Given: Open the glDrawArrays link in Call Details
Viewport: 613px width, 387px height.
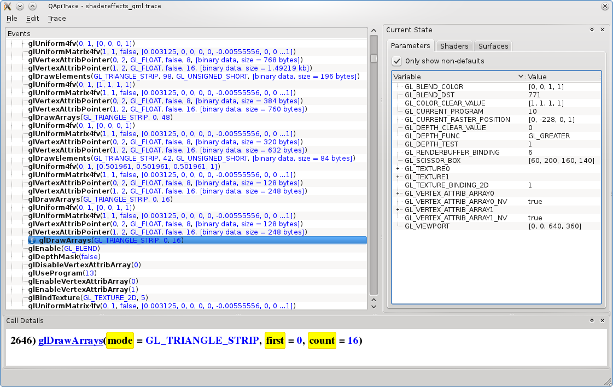Looking at the screenshot, I should [71, 341].
